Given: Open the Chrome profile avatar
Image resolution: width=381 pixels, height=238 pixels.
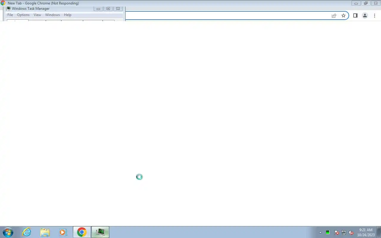Looking at the screenshot, I should 365,15.
